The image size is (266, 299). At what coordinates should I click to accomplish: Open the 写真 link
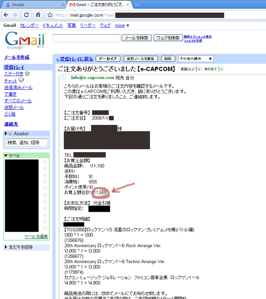coord(71,26)
